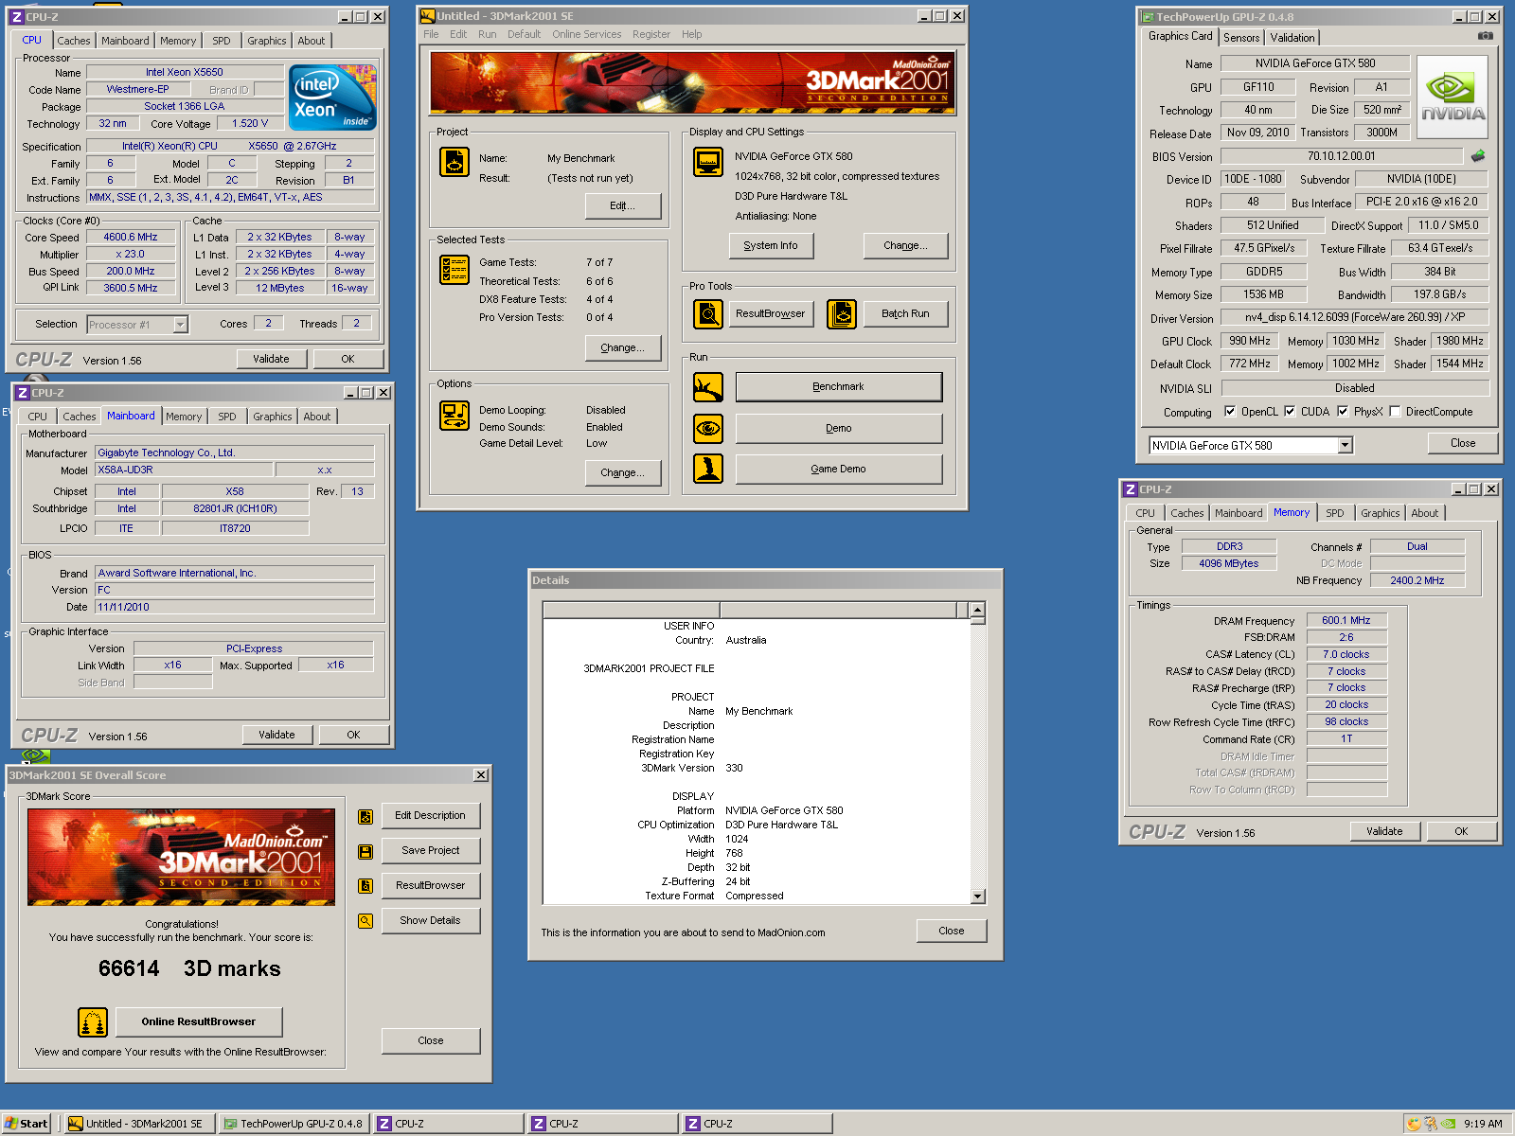Open the Help menu in 3DMark2001
This screenshot has width=1515, height=1136.
pos(692,34)
